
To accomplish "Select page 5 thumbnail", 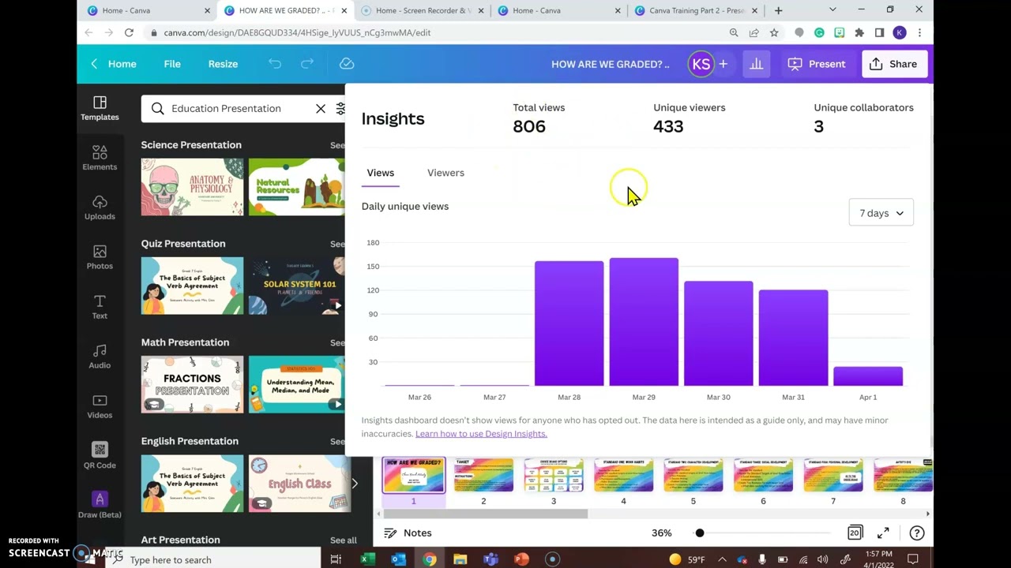I will [x=693, y=476].
